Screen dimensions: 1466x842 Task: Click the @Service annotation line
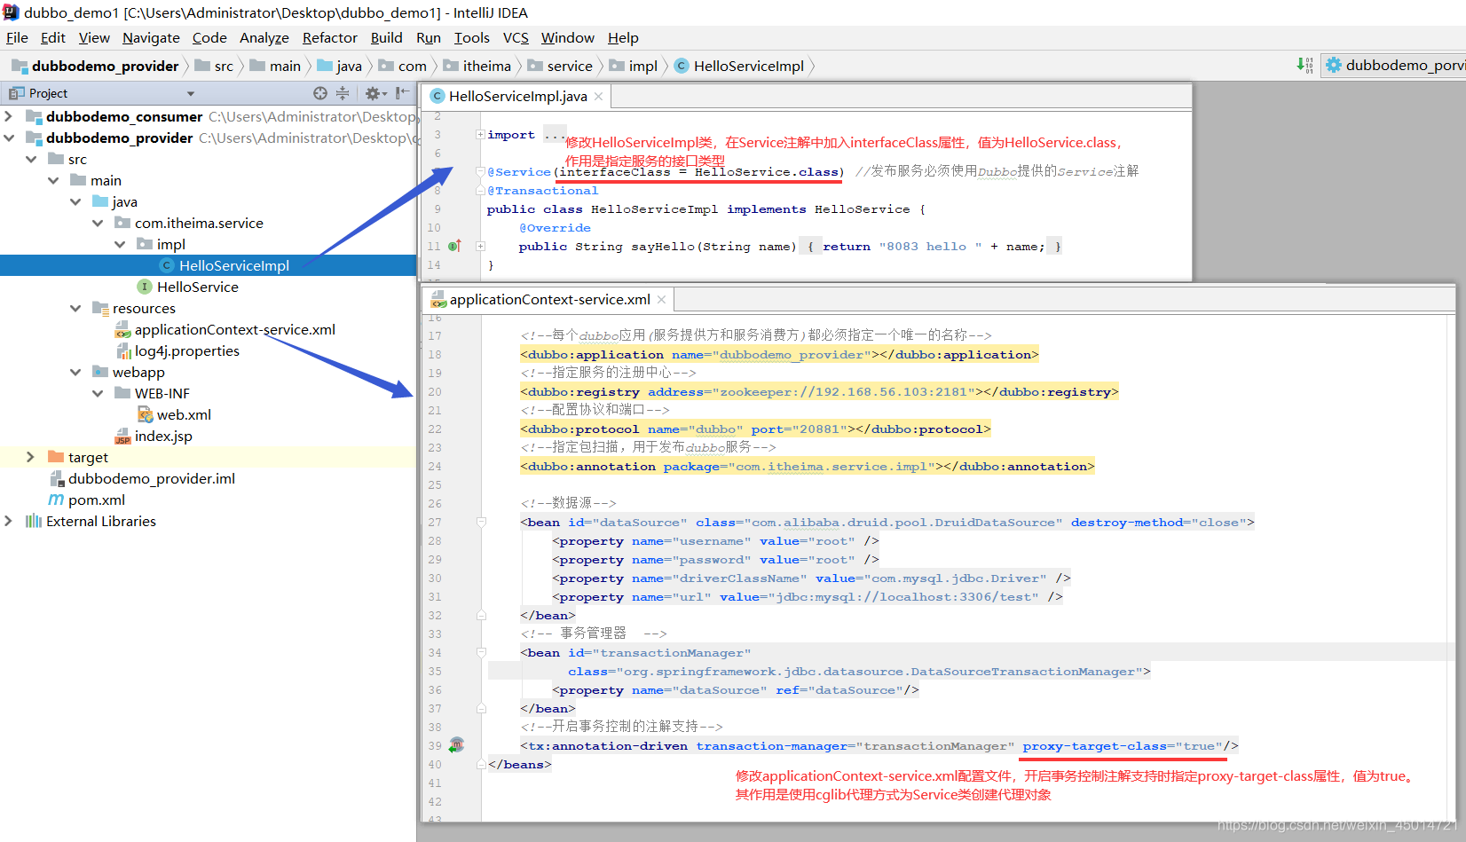pyautogui.click(x=666, y=172)
